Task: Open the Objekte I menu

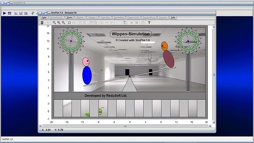Action: (x=80, y=17)
